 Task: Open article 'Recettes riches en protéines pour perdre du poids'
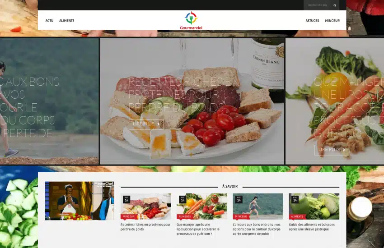pos(145,227)
